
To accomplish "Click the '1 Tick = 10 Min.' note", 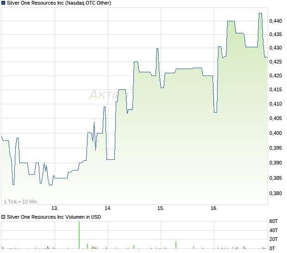I will [21, 202].
